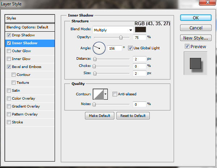Click the OK button
Viewport: 217px width, 168px height.
point(196,18)
